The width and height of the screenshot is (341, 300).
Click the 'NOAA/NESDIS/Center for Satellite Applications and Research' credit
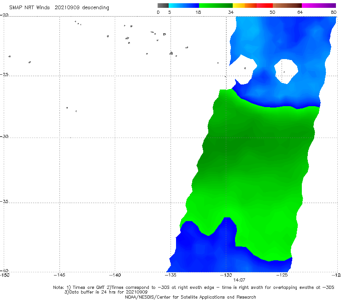(190, 297)
